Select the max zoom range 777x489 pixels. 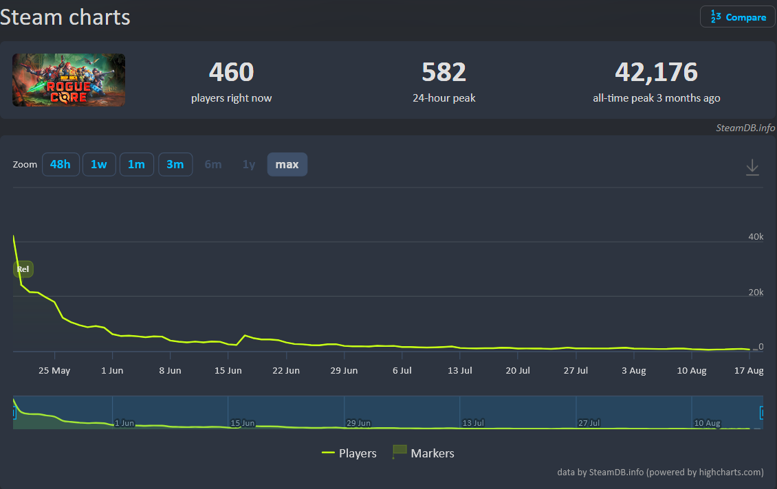click(x=287, y=164)
